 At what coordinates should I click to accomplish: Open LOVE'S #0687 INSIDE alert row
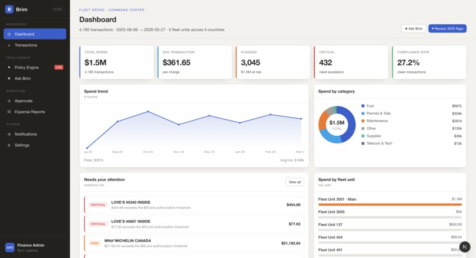pyautogui.click(x=194, y=224)
